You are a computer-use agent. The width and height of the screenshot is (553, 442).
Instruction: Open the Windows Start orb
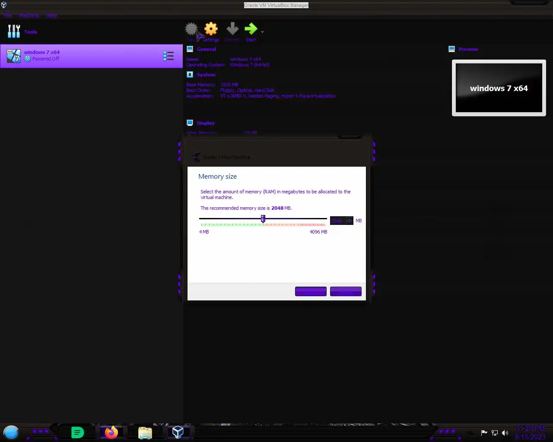[x=11, y=432]
